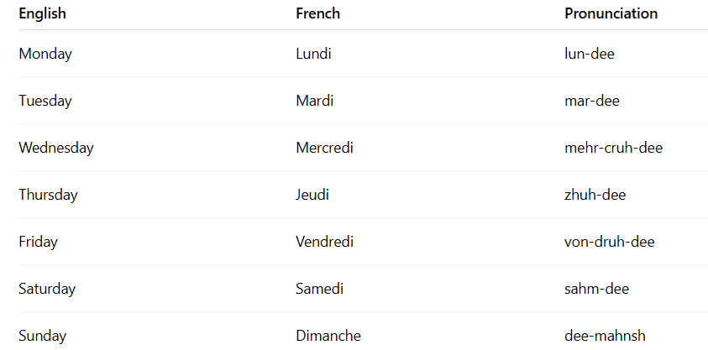Viewport: 708px width, 350px height.
Task: Select the Sunday cell
Action: tap(43, 336)
